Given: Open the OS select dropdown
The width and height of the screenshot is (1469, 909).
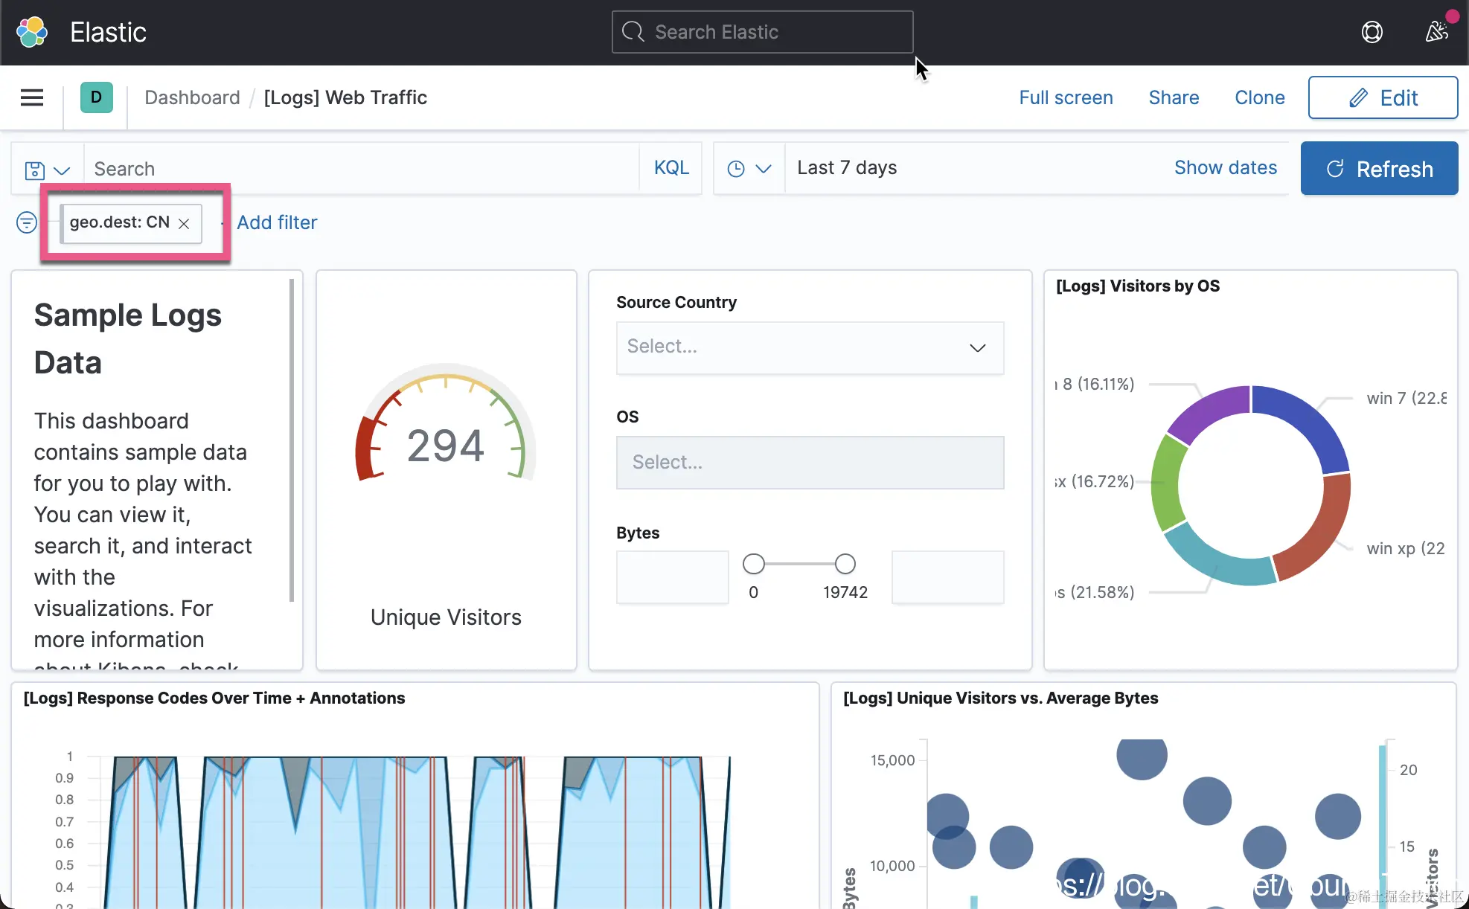Looking at the screenshot, I should click(x=810, y=462).
